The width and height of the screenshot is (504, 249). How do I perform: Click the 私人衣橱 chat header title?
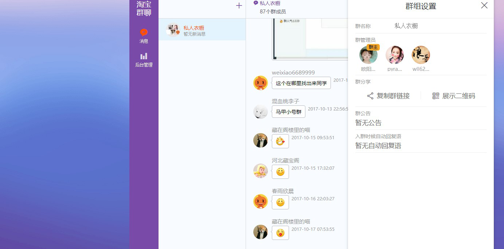tap(270, 3)
